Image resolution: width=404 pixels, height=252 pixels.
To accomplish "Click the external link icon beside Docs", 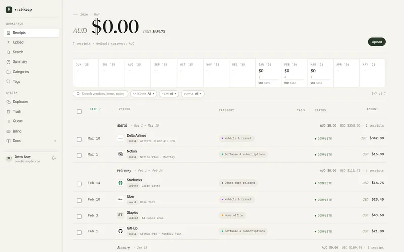I will click(x=55, y=141).
